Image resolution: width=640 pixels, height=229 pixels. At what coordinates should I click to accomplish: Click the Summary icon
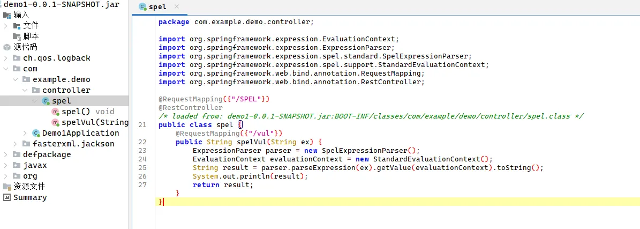(7, 197)
